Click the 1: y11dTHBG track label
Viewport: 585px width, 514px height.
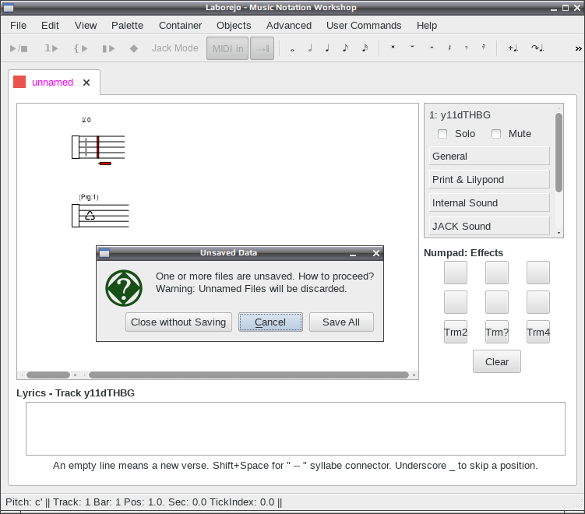[460, 115]
